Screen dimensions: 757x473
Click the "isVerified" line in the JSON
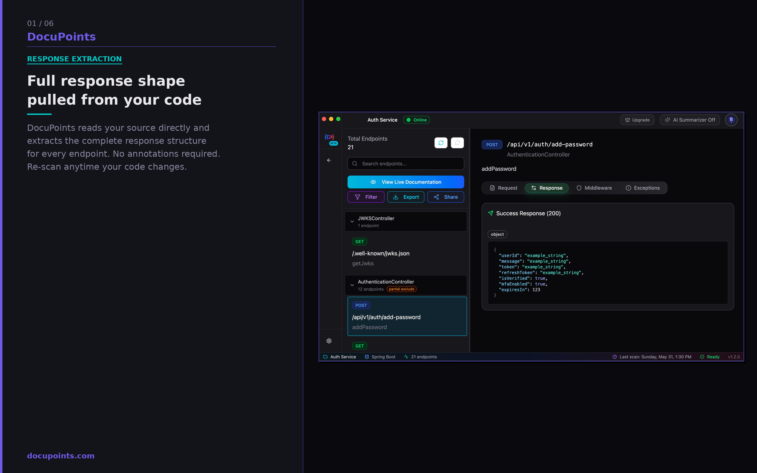coord(523,278)
